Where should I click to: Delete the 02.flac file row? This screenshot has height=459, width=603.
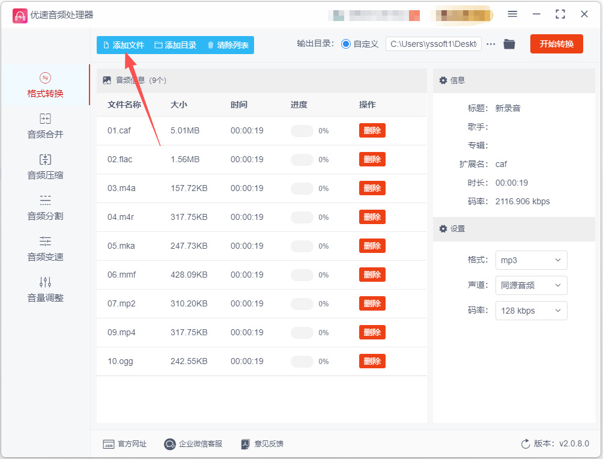click(x=372, y=159)
